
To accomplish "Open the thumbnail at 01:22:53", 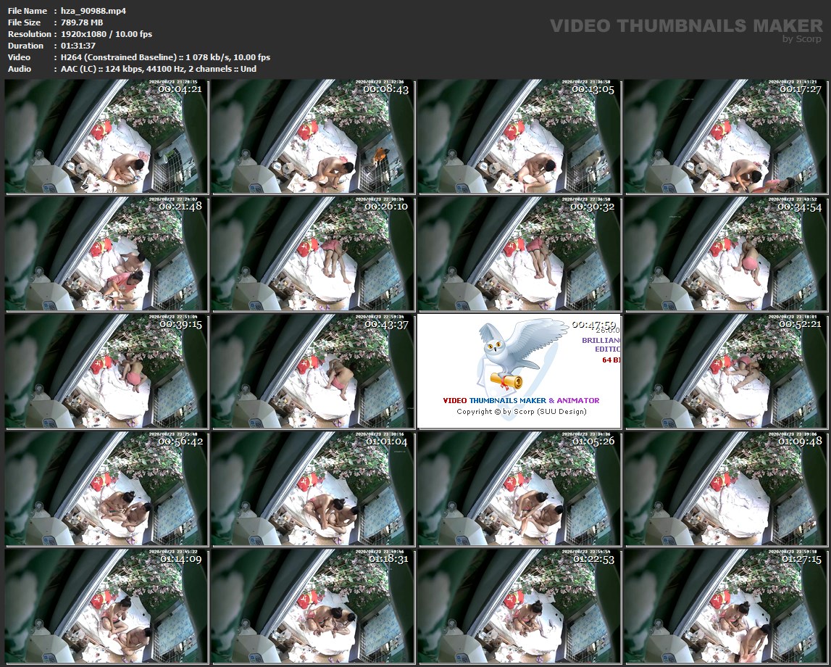I will pyautogui.click(x=519, y=606).
